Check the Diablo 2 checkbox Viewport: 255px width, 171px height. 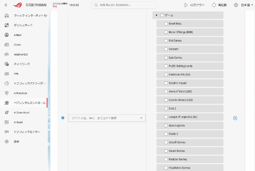pyautogui.click(x=166, y=134)
